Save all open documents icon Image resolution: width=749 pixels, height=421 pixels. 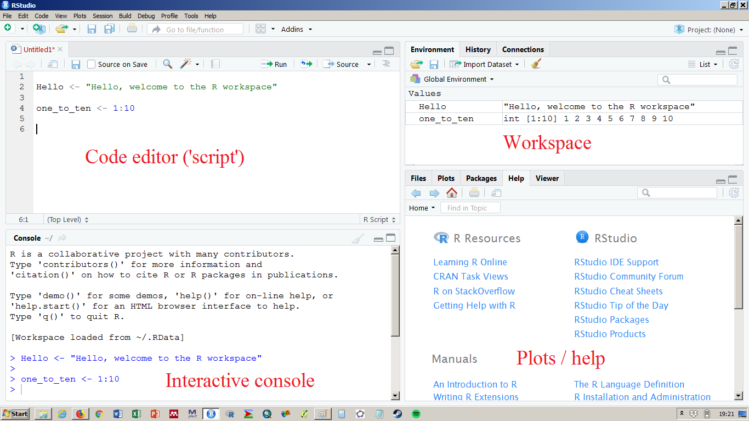click(x=109, y=29)
